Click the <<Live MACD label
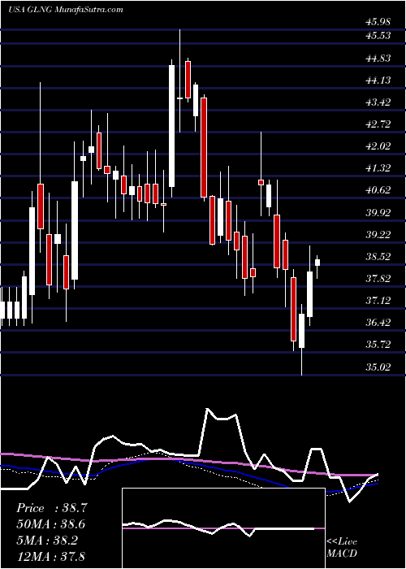 pos(342,548)
